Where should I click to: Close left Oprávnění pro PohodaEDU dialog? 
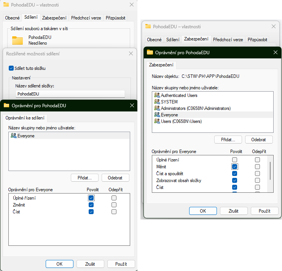click(132, 105)
